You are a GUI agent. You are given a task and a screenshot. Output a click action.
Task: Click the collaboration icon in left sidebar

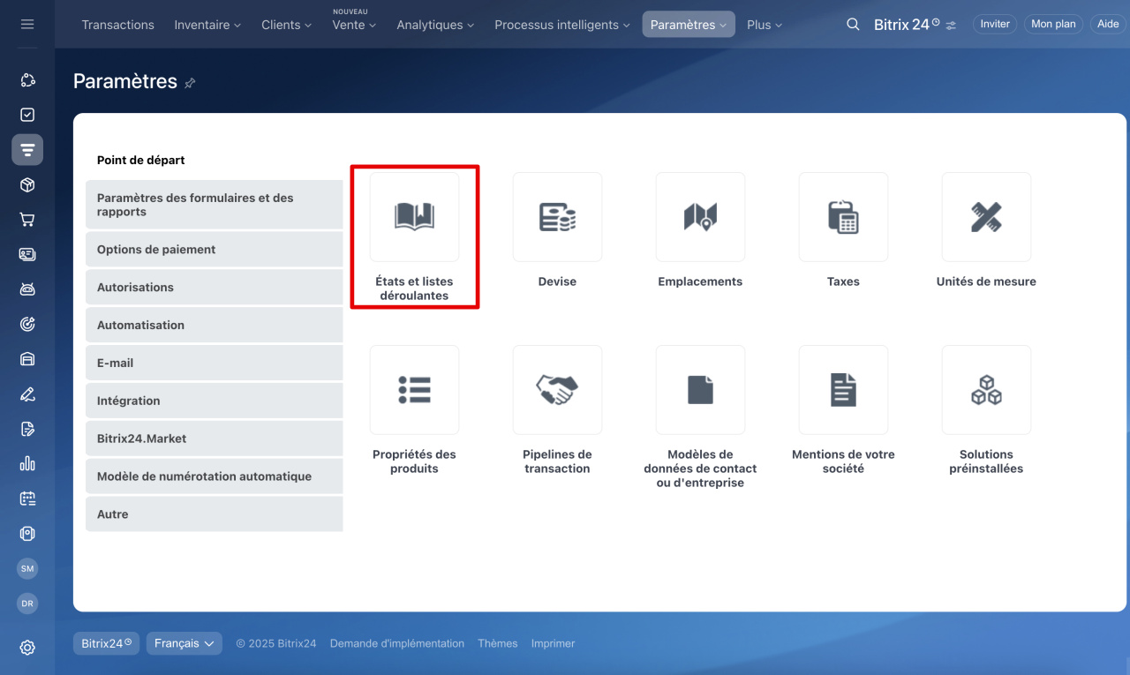27,80
